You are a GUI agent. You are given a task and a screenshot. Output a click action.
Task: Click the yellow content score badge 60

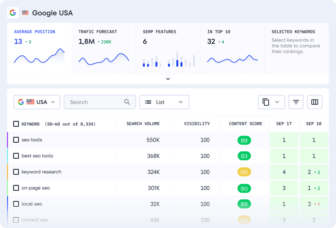point(244,172)
